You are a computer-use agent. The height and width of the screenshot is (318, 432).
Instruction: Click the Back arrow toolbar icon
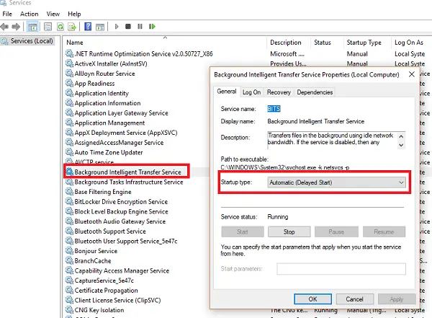pos(4,27)
